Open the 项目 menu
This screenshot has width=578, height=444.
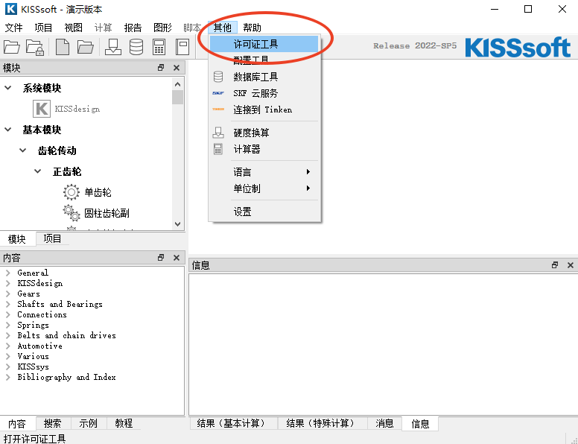point(43,28)
